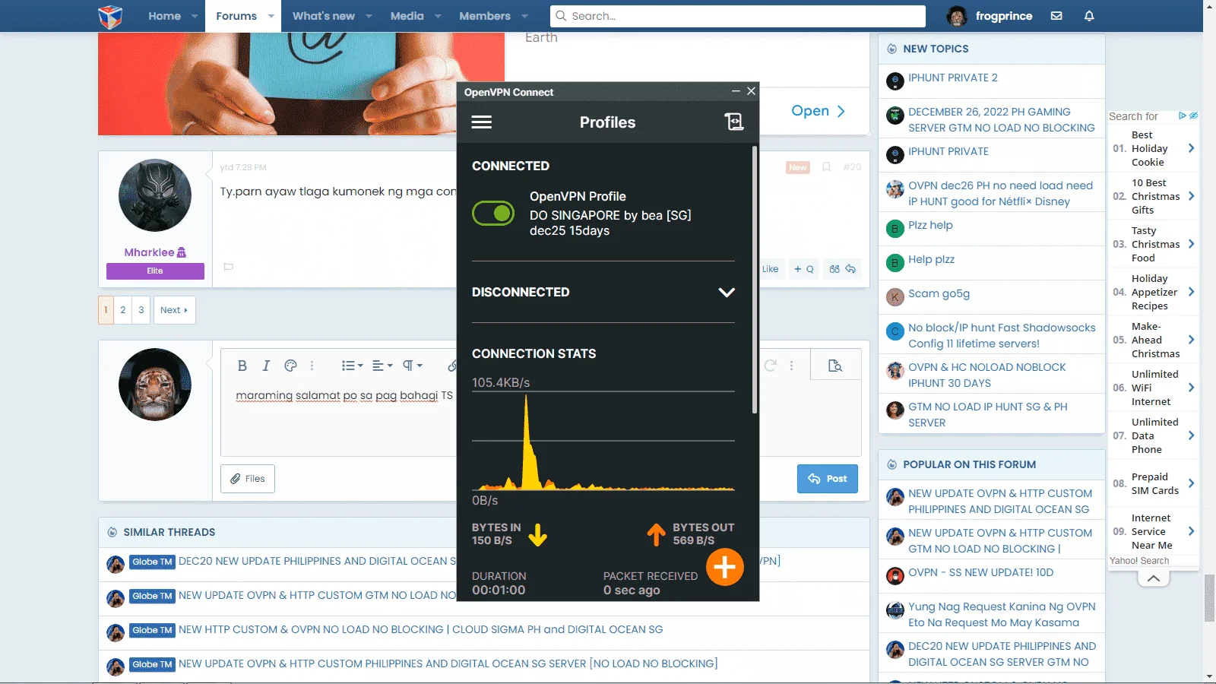Image resolution: width=1216 pixels, height=684 pixels.
Task: Open the Best Holiday Cookie ad link
Action: pos(1150,149)
